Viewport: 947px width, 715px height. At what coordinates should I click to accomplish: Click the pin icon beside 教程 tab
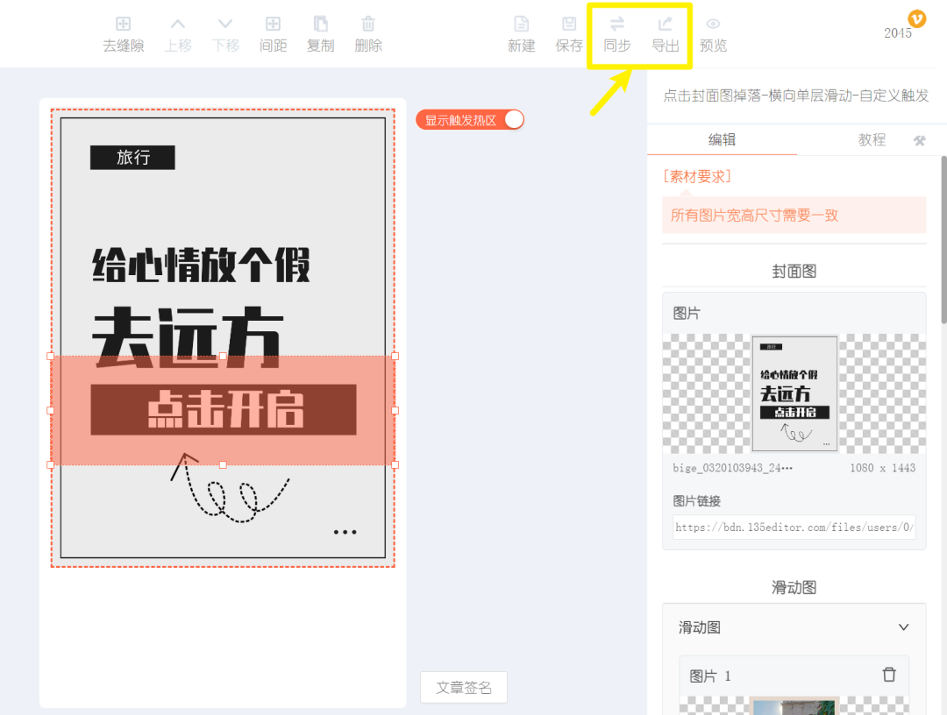point(920,140)
